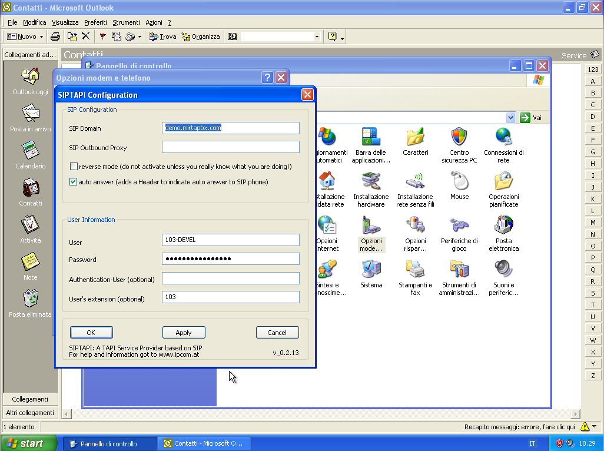Click the flag for follow-up toolbar icon
Viewport: 604px width, 451px height.
coord(102,37)
